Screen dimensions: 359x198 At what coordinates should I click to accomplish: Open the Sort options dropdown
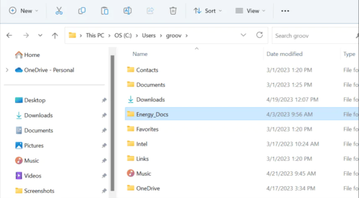(x=208, y=11)
